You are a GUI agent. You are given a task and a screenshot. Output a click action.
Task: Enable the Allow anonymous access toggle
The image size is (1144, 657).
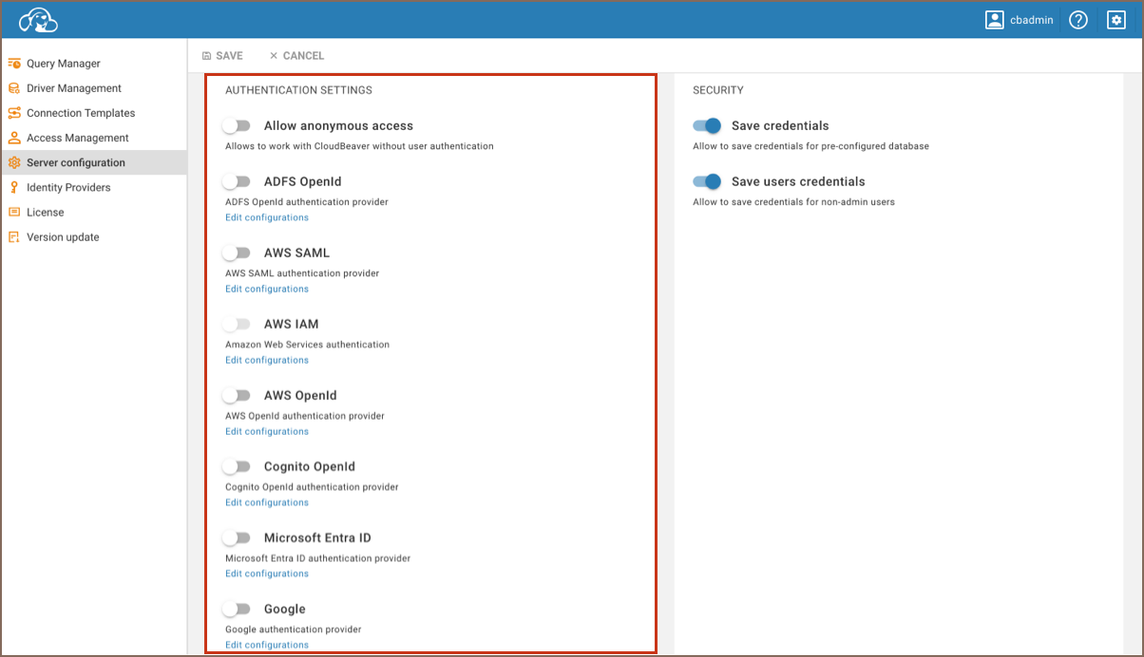(x=237, y=125)
